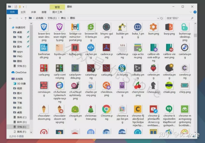Open the help question mark icon

(x=195, y=12)
